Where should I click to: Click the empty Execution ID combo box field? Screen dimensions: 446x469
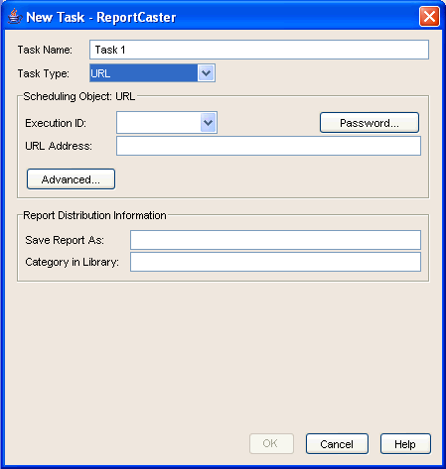click(x=159, y=123)
